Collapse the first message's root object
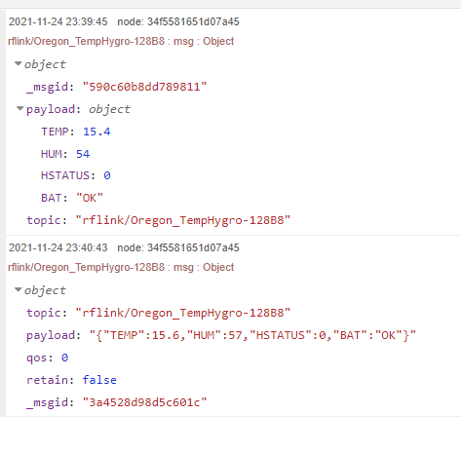This screenshot has width=461, height=453. [19, 63]
